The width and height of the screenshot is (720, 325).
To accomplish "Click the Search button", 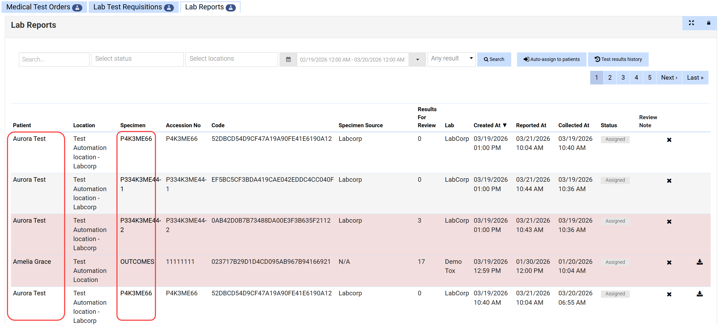I will pyautogui.click(x=494, y=59).
